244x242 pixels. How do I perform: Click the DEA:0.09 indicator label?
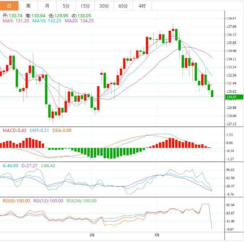point(62,131)
